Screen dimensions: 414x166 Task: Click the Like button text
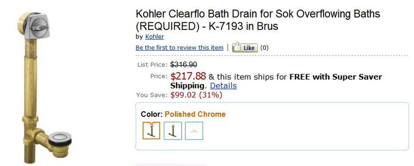249,48
